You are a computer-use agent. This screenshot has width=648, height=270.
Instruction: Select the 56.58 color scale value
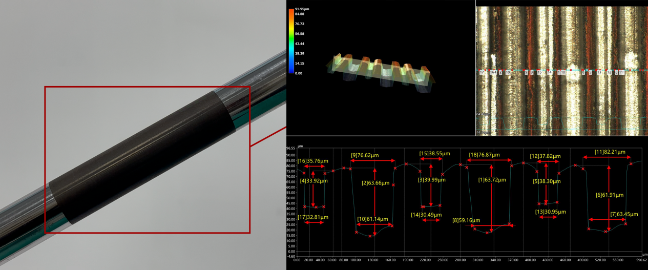(x=300, y=34)
